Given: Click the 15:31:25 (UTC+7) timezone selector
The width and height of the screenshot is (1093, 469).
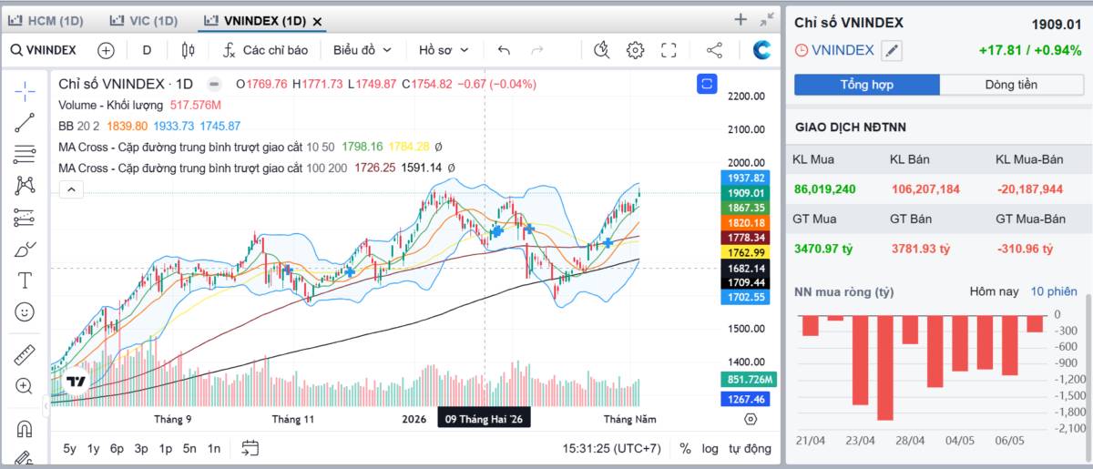Looking at the screenshot, I should (612, 448).
